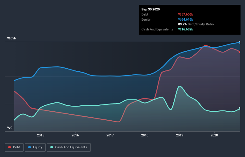This screenshot has width=245, height=157.
Task: Toggle the Debt legend button
Action: [14, 147]
